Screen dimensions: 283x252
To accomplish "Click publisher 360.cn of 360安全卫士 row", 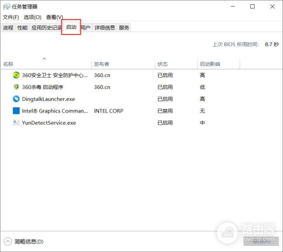I will coord(102,75).
